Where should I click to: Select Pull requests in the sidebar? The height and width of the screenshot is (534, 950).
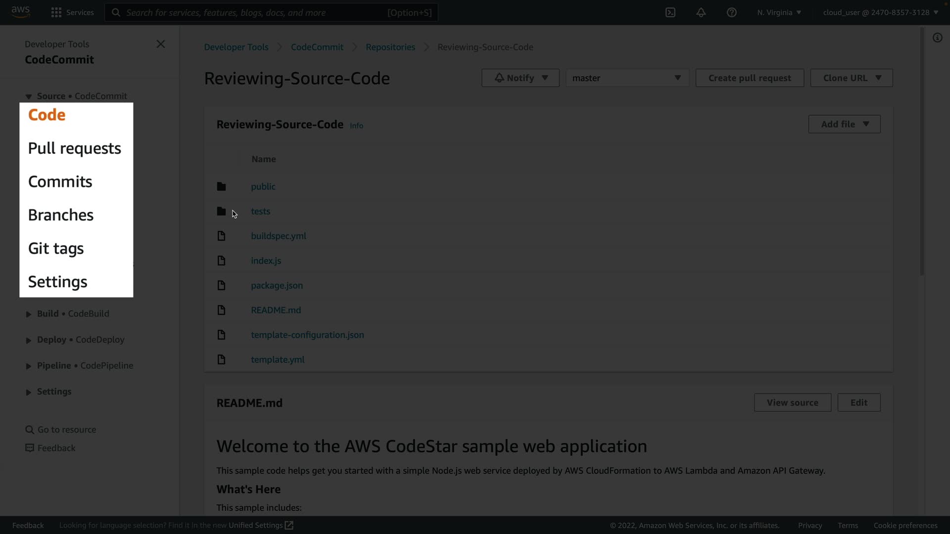75,148
